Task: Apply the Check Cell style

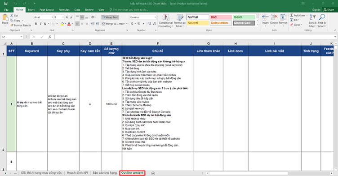Action: [244, 23]
